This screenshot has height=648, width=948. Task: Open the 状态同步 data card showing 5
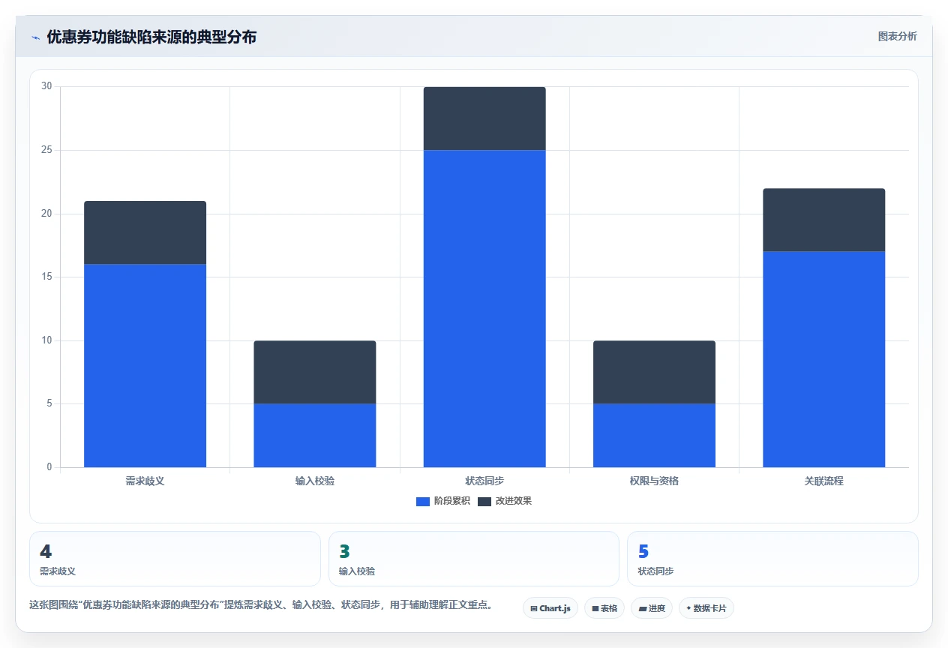772,559
